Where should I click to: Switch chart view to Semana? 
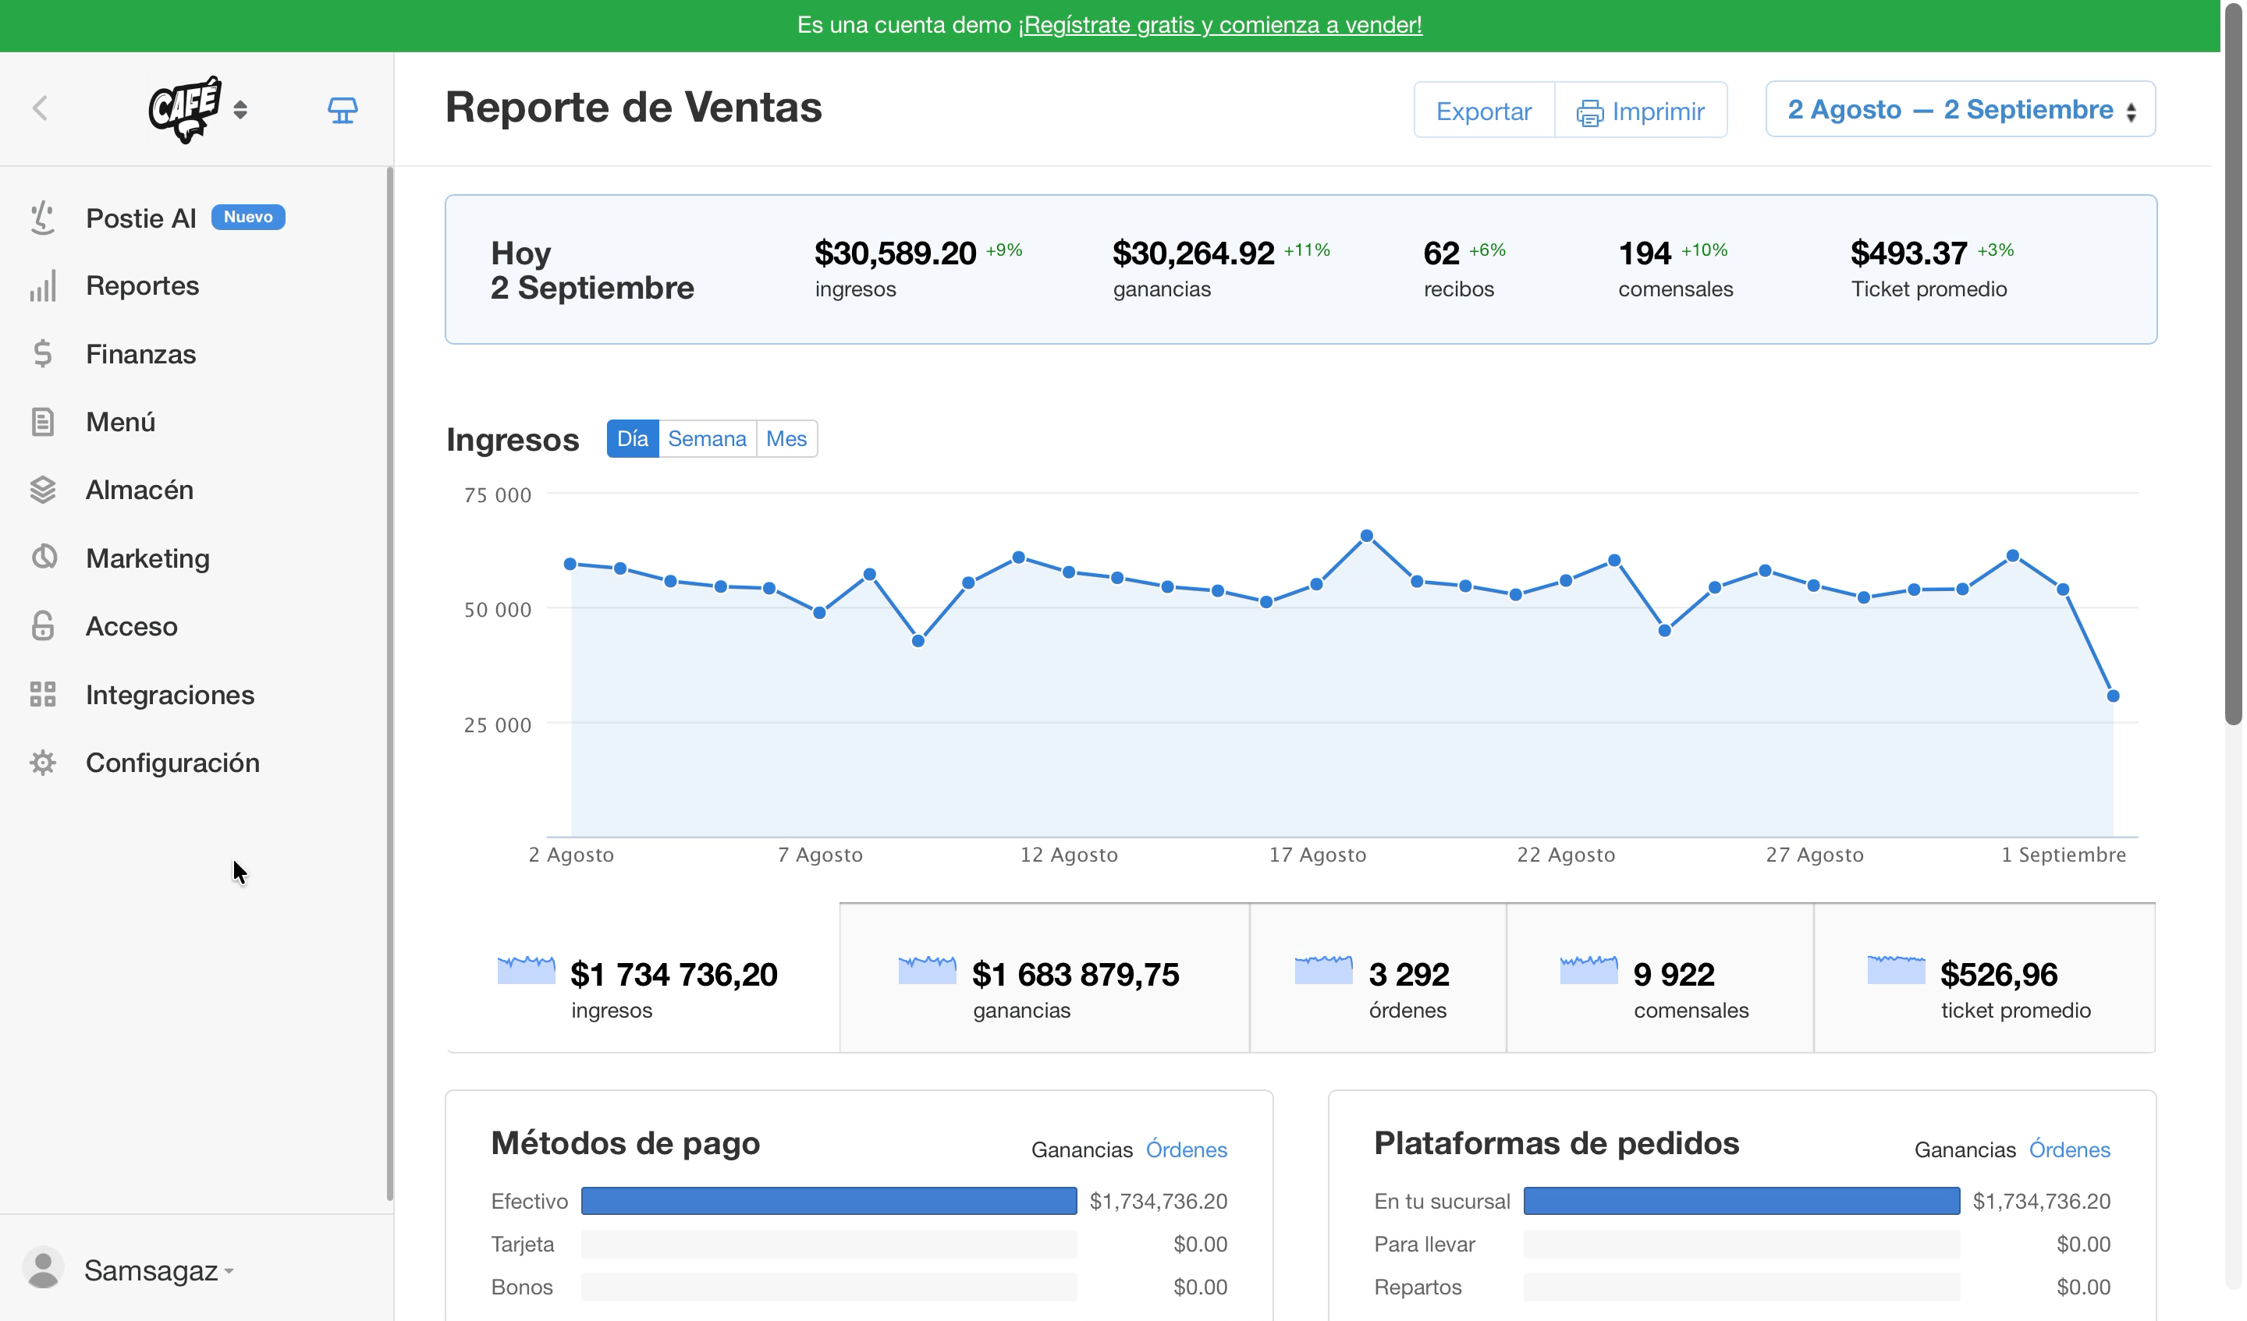click(707, 438)
